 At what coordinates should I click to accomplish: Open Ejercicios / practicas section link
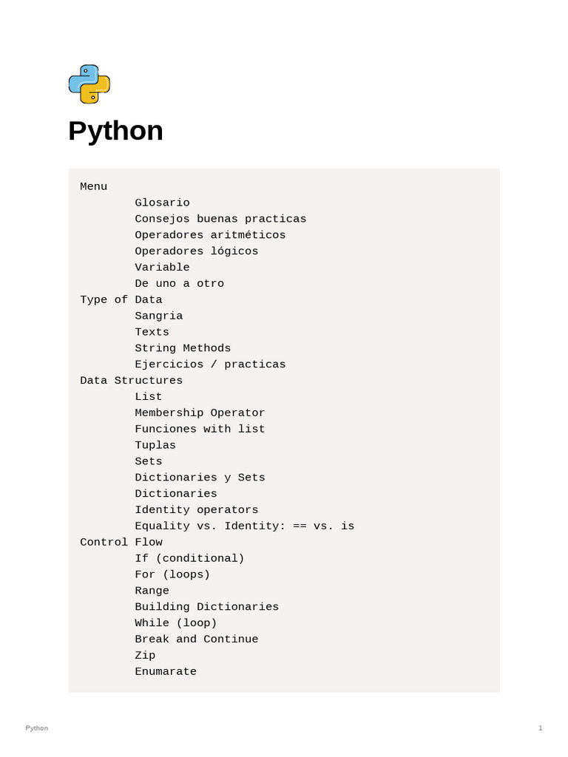tap(210, 364)
